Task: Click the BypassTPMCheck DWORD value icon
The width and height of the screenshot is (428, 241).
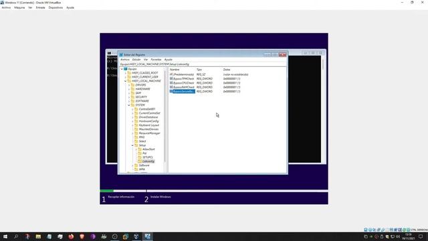Action: (x=171, y=79)
